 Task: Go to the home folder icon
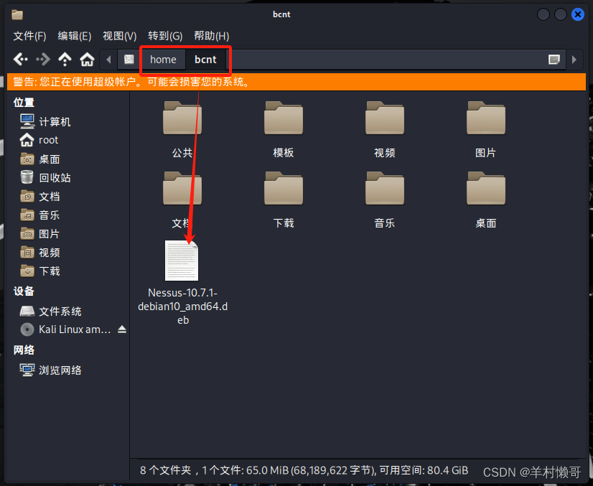tap(88, 60)
